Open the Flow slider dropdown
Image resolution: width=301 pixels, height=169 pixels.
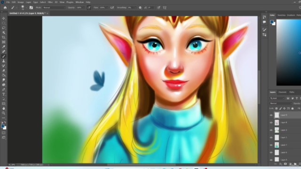click(x=107, y=8)
